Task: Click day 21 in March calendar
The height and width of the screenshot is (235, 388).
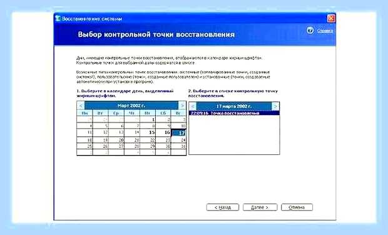Action: (x=132, y=140)
